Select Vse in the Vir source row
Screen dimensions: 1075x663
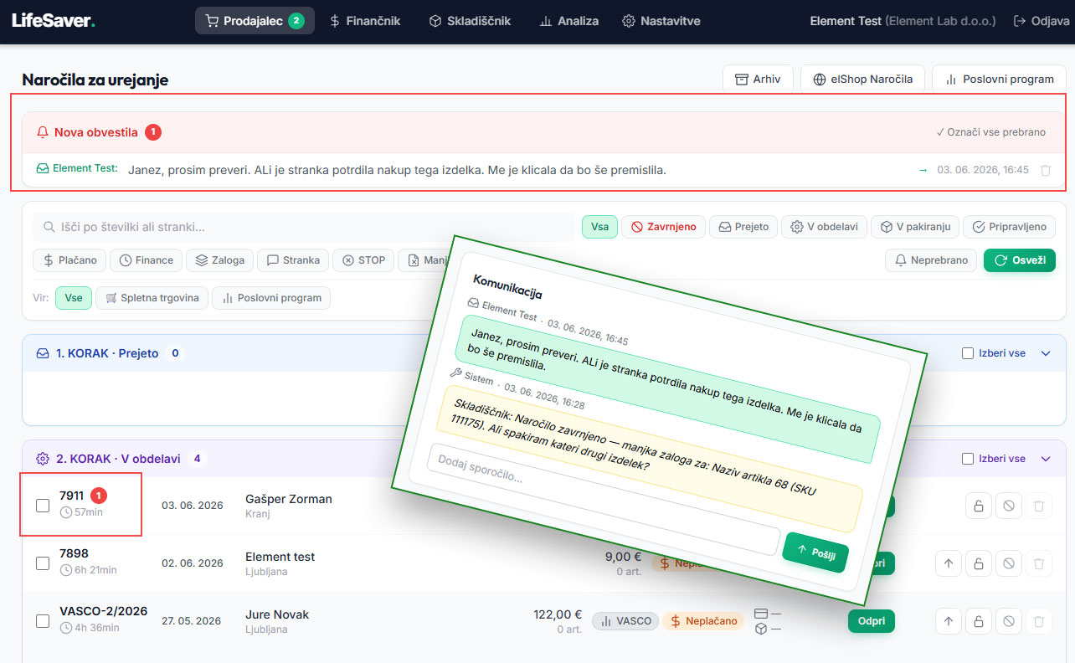(74, 298)
